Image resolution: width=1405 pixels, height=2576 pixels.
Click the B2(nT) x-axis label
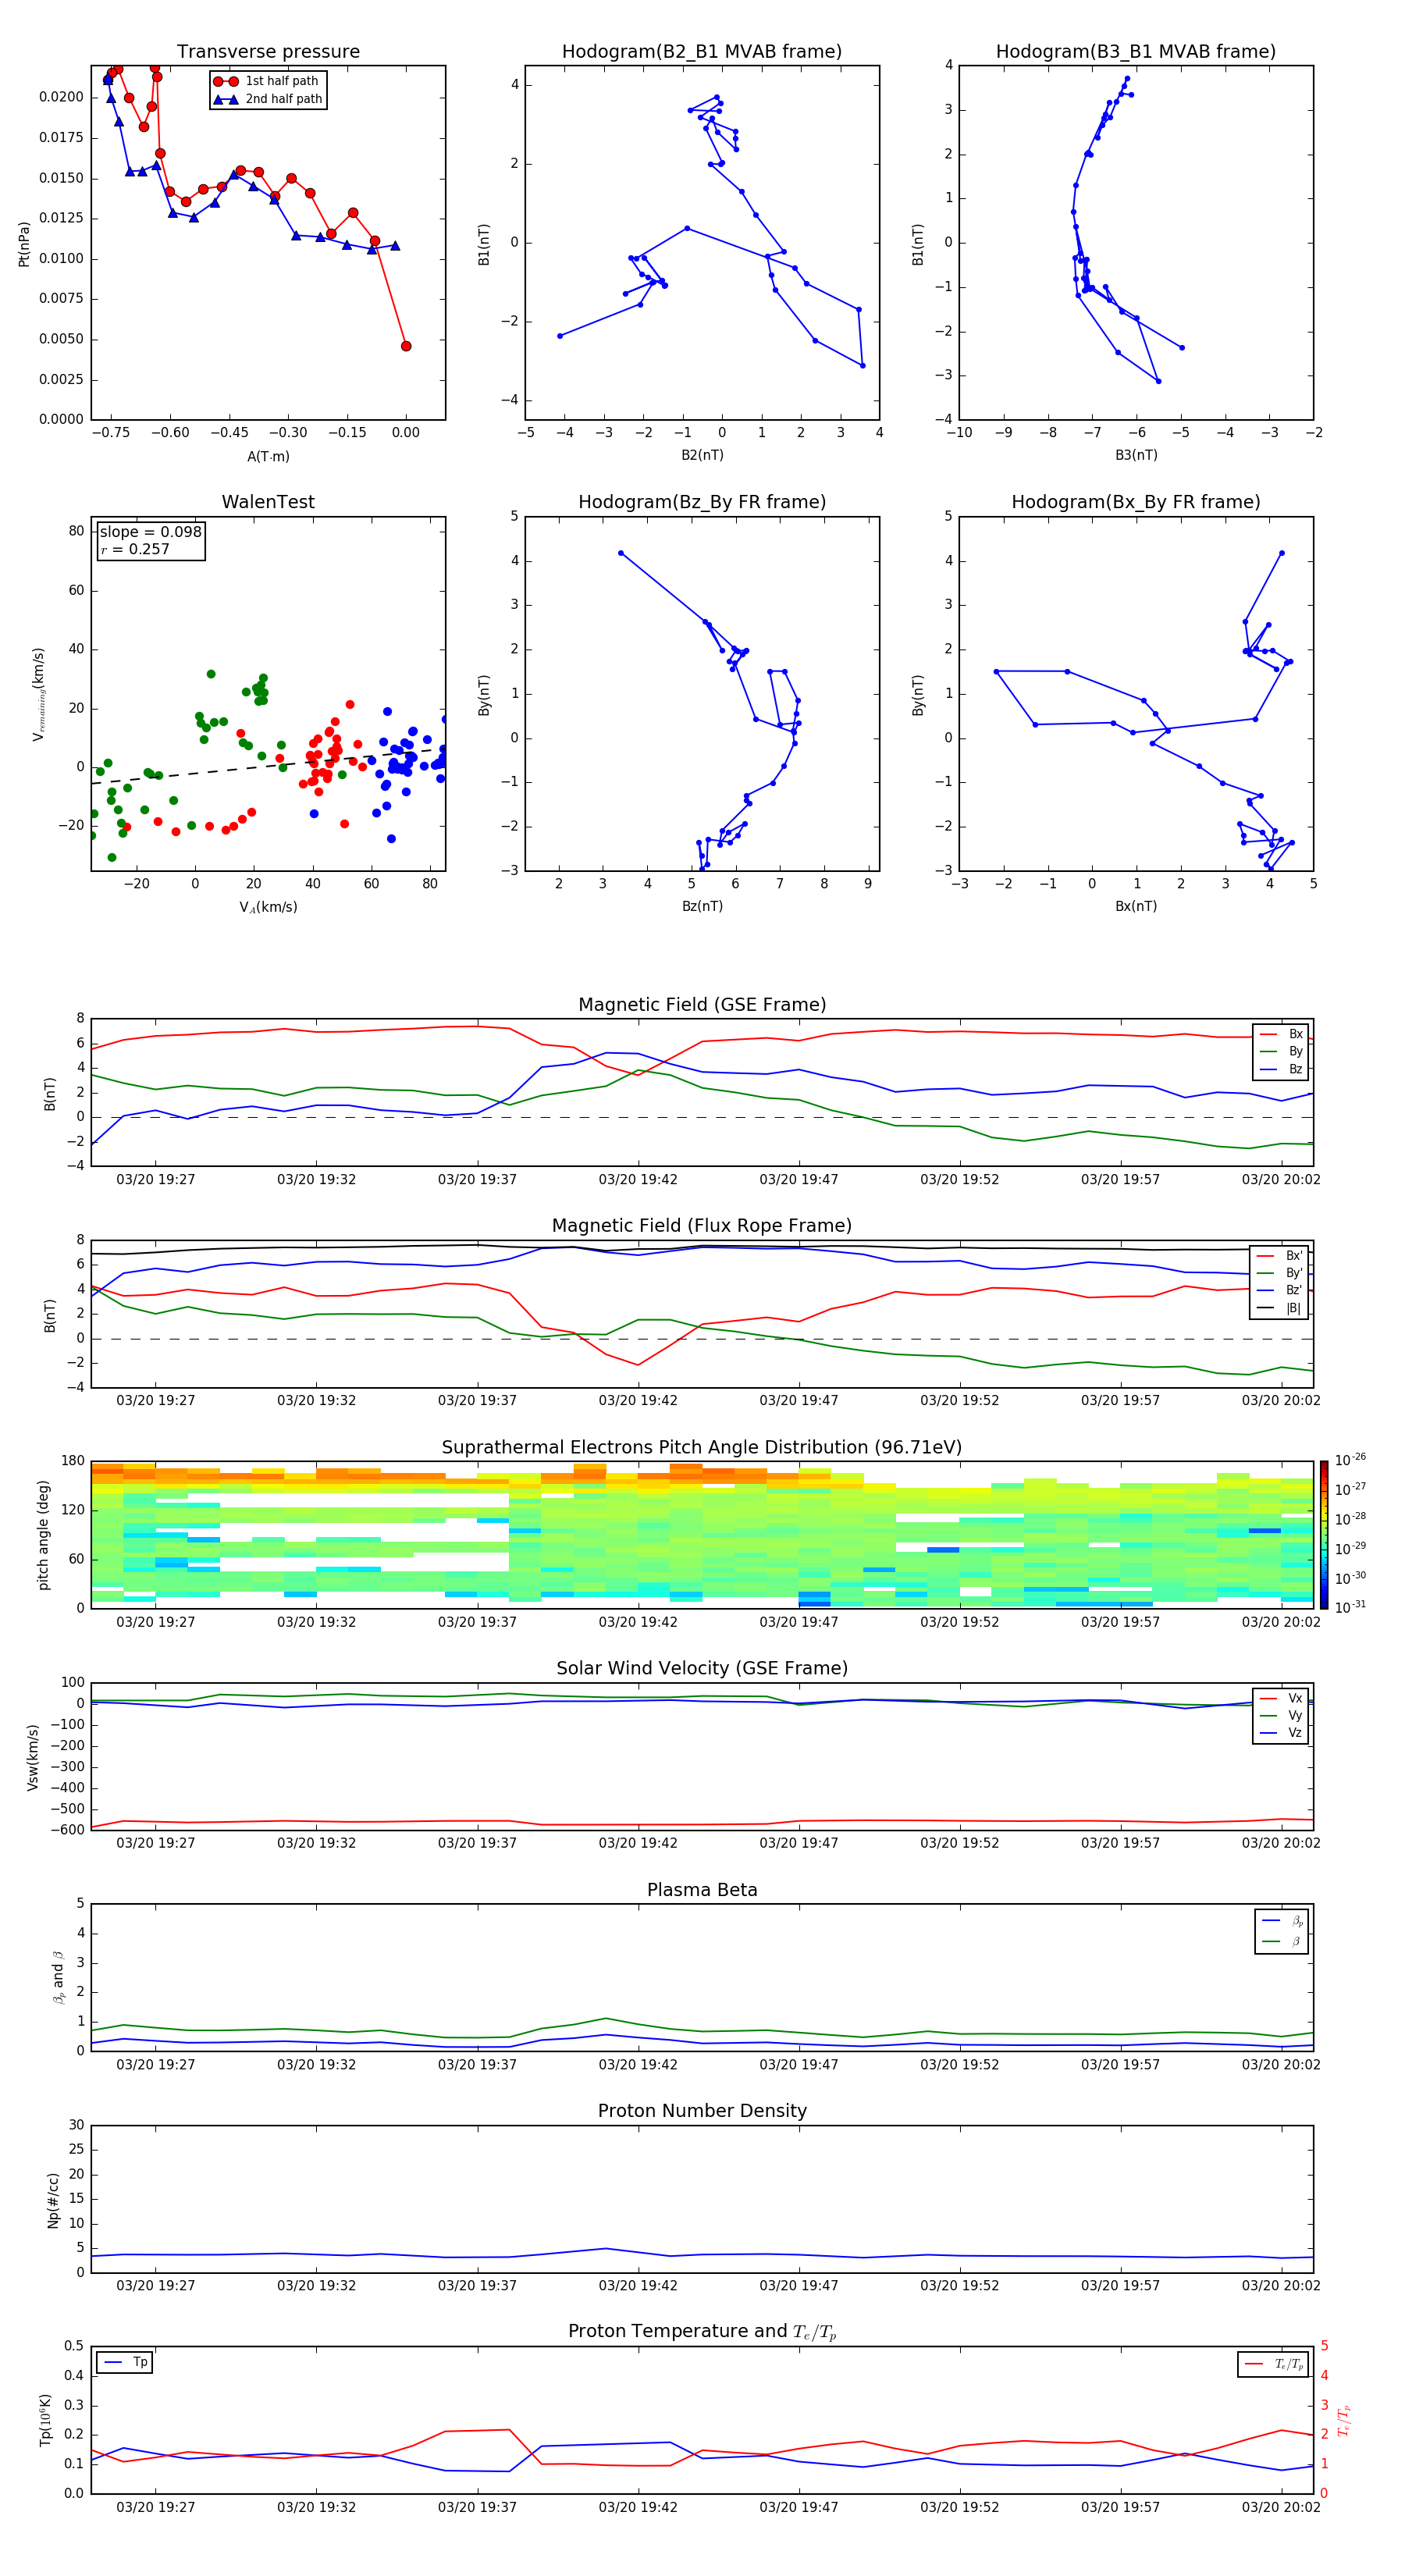tap(702, 455)
